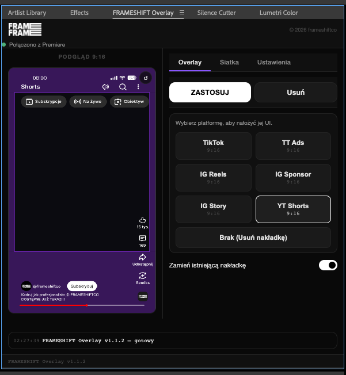Click the comments icon showing 169
Image resolution: width=346 pixels, height=375 pixels.
(x=142, y=238)
